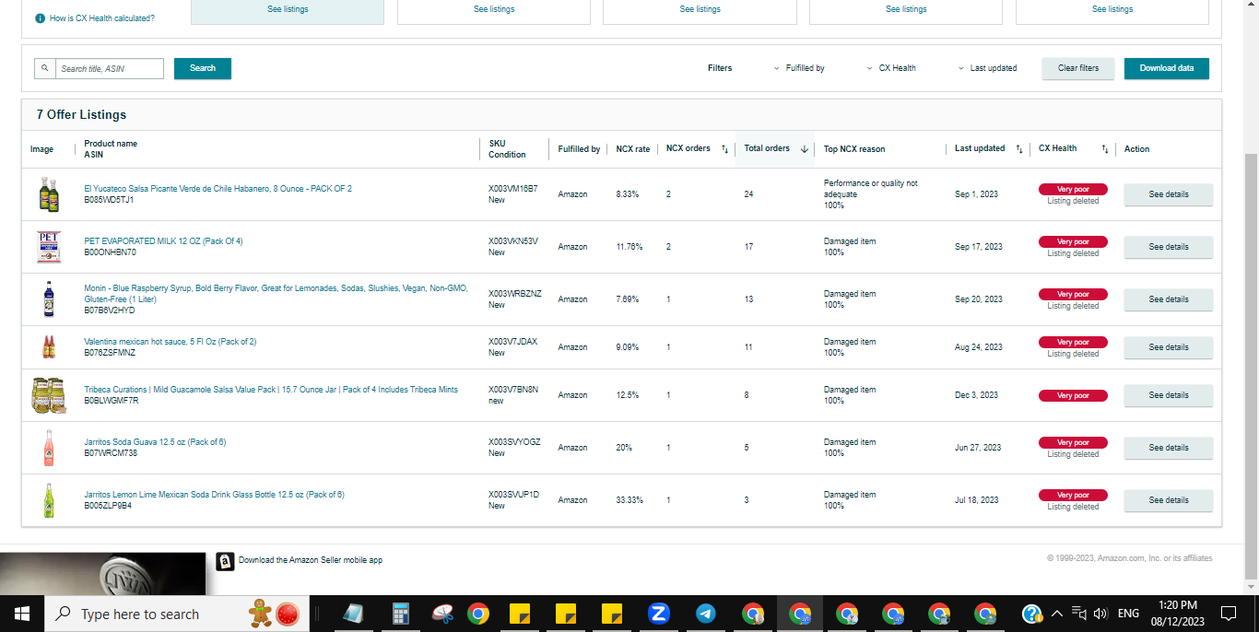The height and width of the screenshot is (632, 1259).
Task: Open the Tribeca Curations guacamole salsa image
Action: tap(48, 395)
